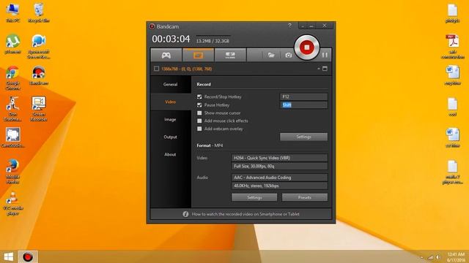Open the How to watch recorded video link
The image size is (469, 263).
[x=245, y=214]
